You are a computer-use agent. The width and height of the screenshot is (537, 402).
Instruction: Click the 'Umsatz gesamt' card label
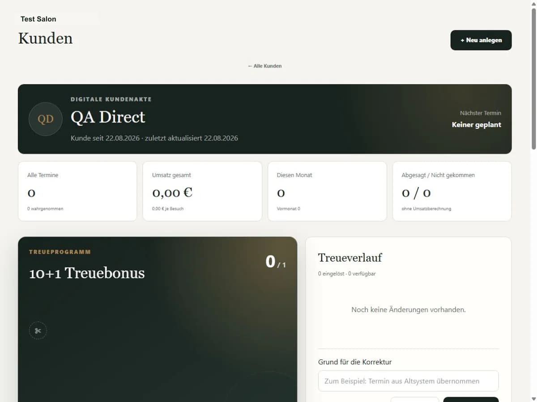tap(171, 175)
